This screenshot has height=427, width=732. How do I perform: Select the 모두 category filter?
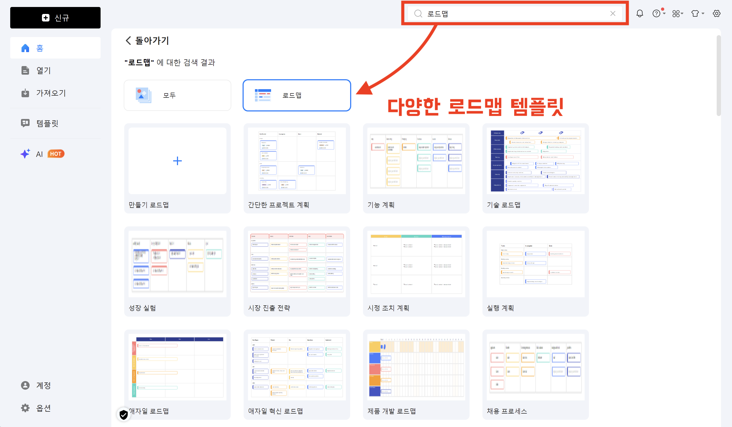coord(177,95)
